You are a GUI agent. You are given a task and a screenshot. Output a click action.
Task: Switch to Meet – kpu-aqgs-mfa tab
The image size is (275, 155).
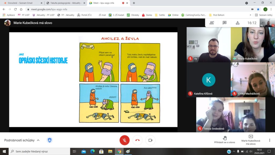pos(108,3)
